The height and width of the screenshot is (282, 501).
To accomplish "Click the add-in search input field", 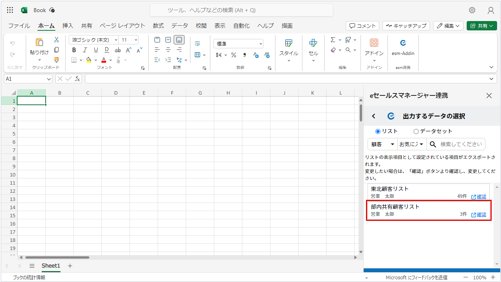I will click(x=462, y=144).
